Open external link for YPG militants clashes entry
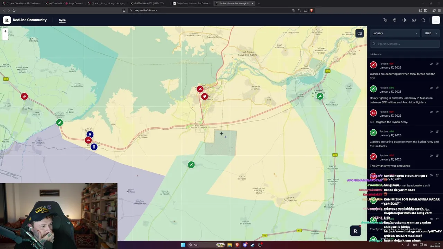The height and width of the screenshot is (249, 443). 437,131
